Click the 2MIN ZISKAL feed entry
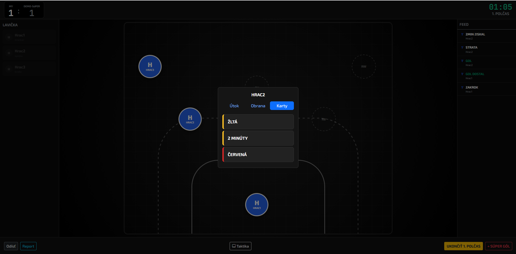The width and height of the screenshot is (516, 254). pyautogui.click(x=486, y=36)
